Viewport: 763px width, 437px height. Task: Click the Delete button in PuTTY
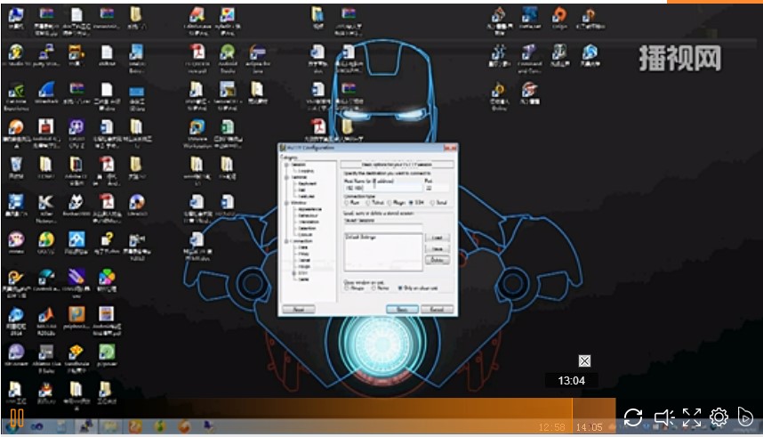point(438,260)
